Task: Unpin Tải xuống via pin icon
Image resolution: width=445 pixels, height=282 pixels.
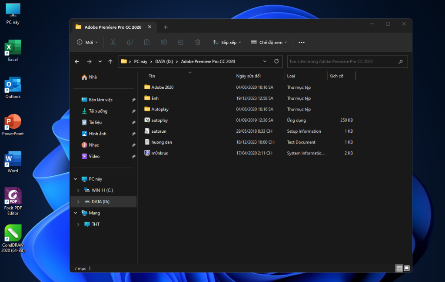Action: pyautogui.click(x=133, y=111)
